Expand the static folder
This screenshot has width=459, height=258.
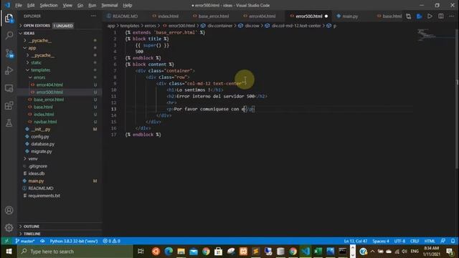(x=36, y=62)
